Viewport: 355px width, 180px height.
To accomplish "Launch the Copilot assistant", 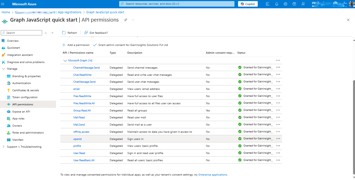I will click(247, 4).
